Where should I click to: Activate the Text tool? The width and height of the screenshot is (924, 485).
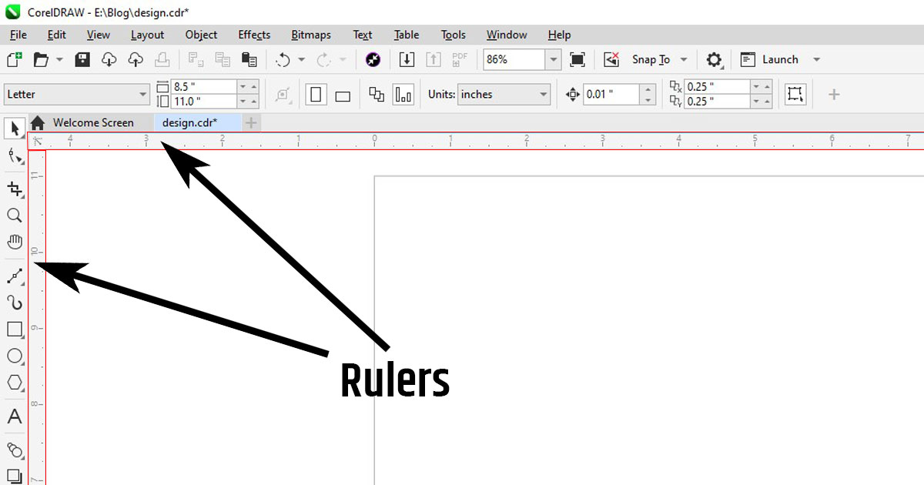pyautogui.click(x=14, y=417)
